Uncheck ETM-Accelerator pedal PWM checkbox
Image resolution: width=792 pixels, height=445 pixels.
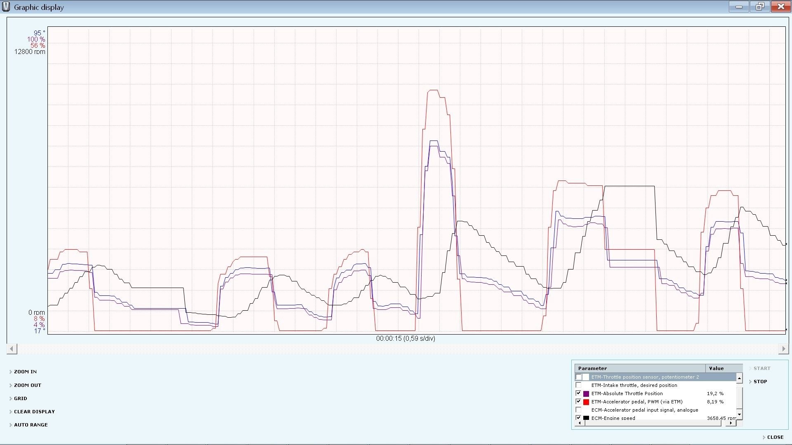coord(578,402)
